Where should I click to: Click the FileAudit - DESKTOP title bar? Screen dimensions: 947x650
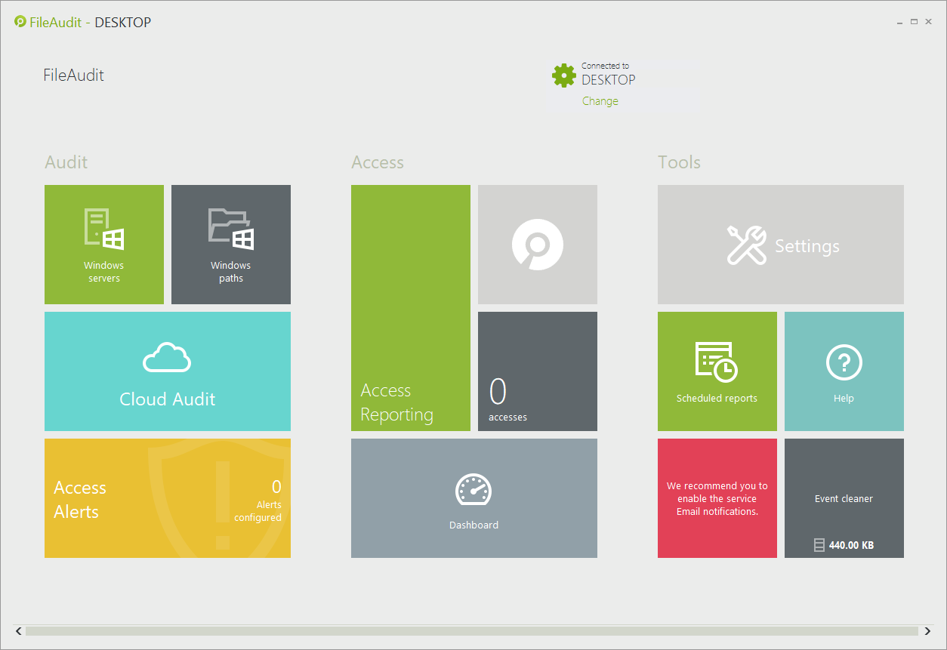tap(83, 22)
